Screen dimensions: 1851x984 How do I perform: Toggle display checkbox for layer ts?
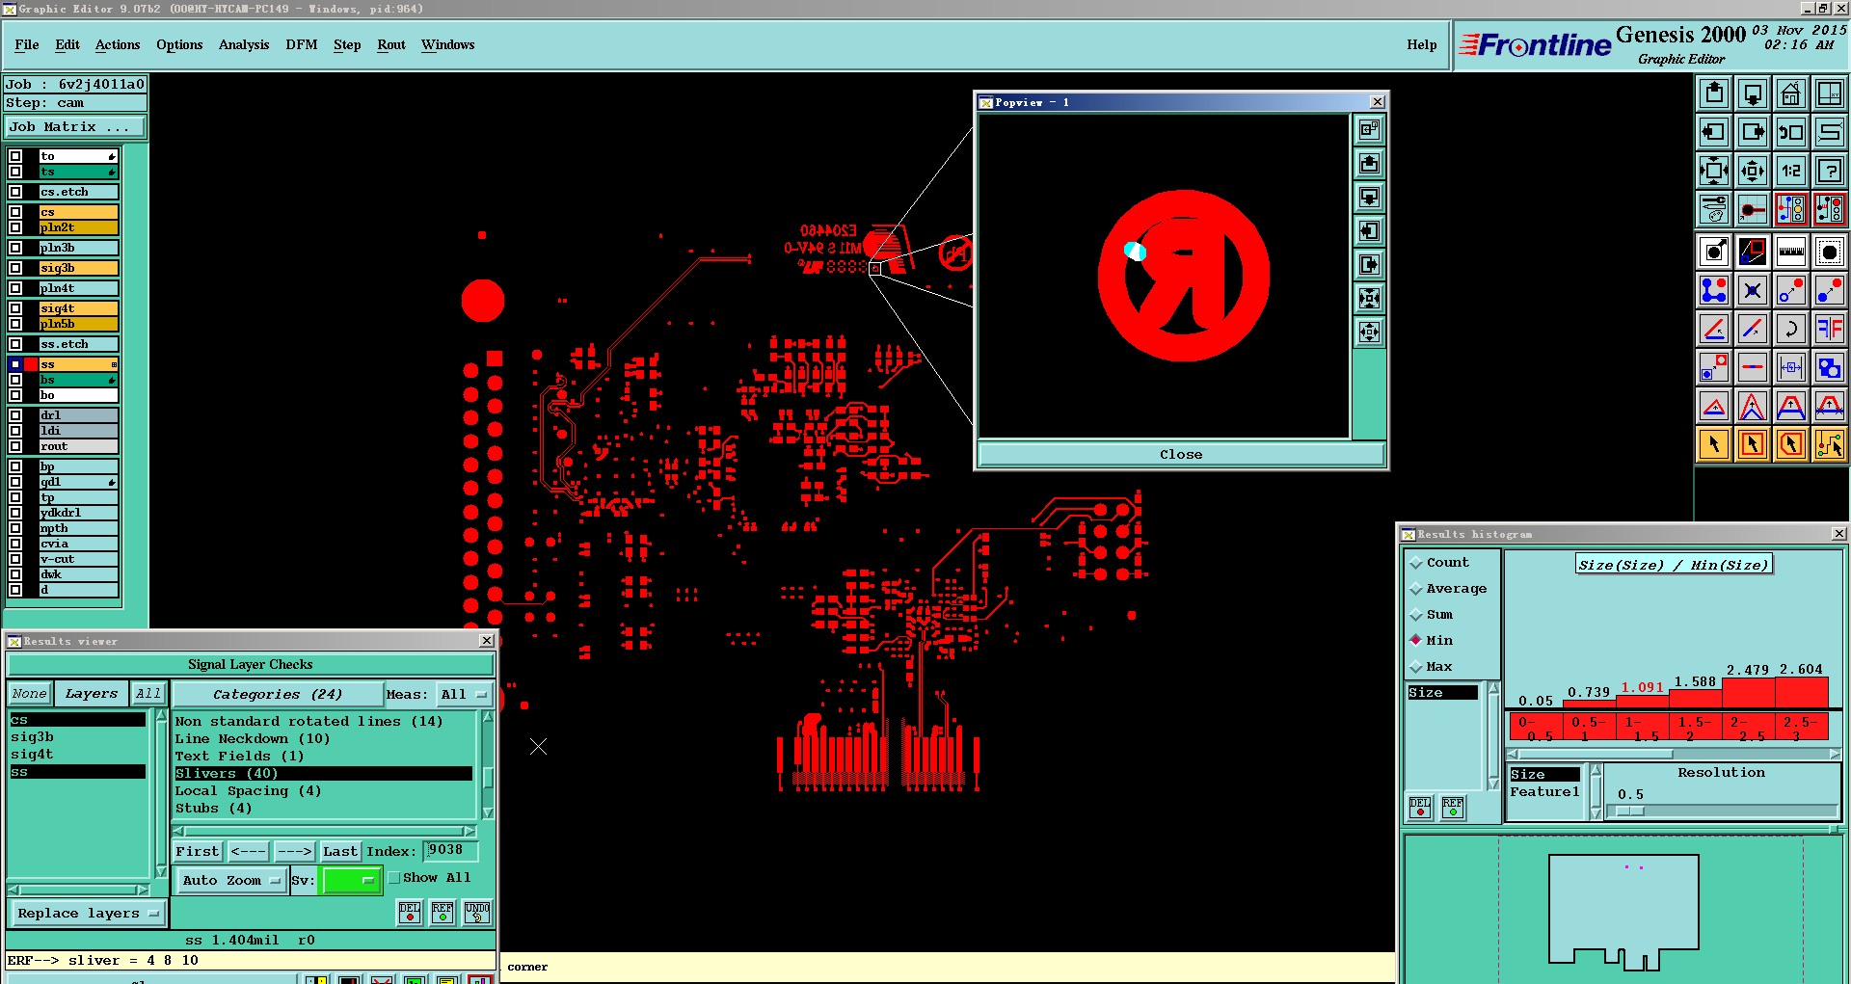pyautogui.click(x=15, y=172)
